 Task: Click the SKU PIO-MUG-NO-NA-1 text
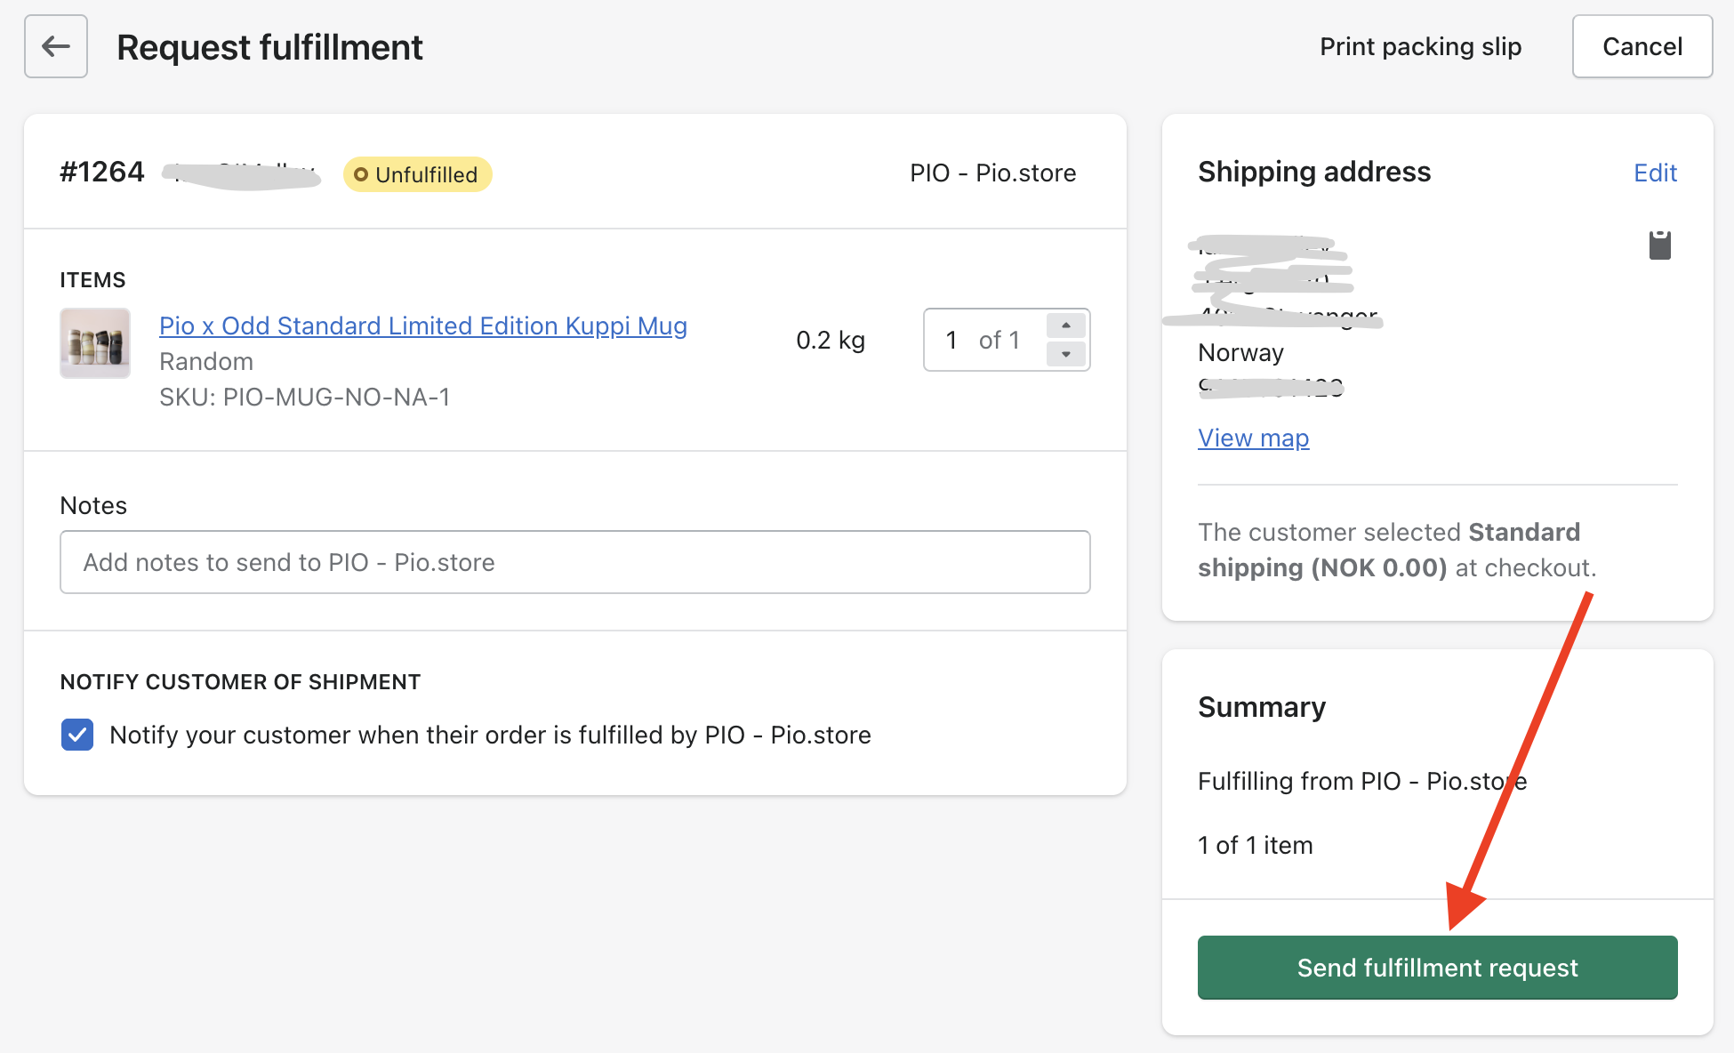pyautogui.click(x=304, y=397)
